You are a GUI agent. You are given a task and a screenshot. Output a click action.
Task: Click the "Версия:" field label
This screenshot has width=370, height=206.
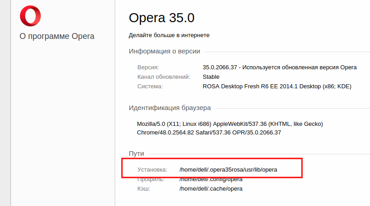[x=148, y=67]
